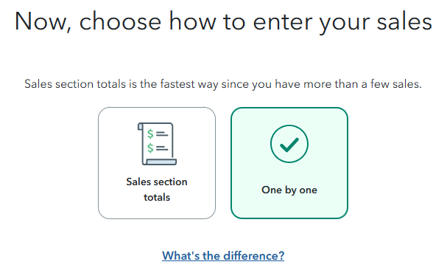Click the green checkmark circle icon

point(289,144)
